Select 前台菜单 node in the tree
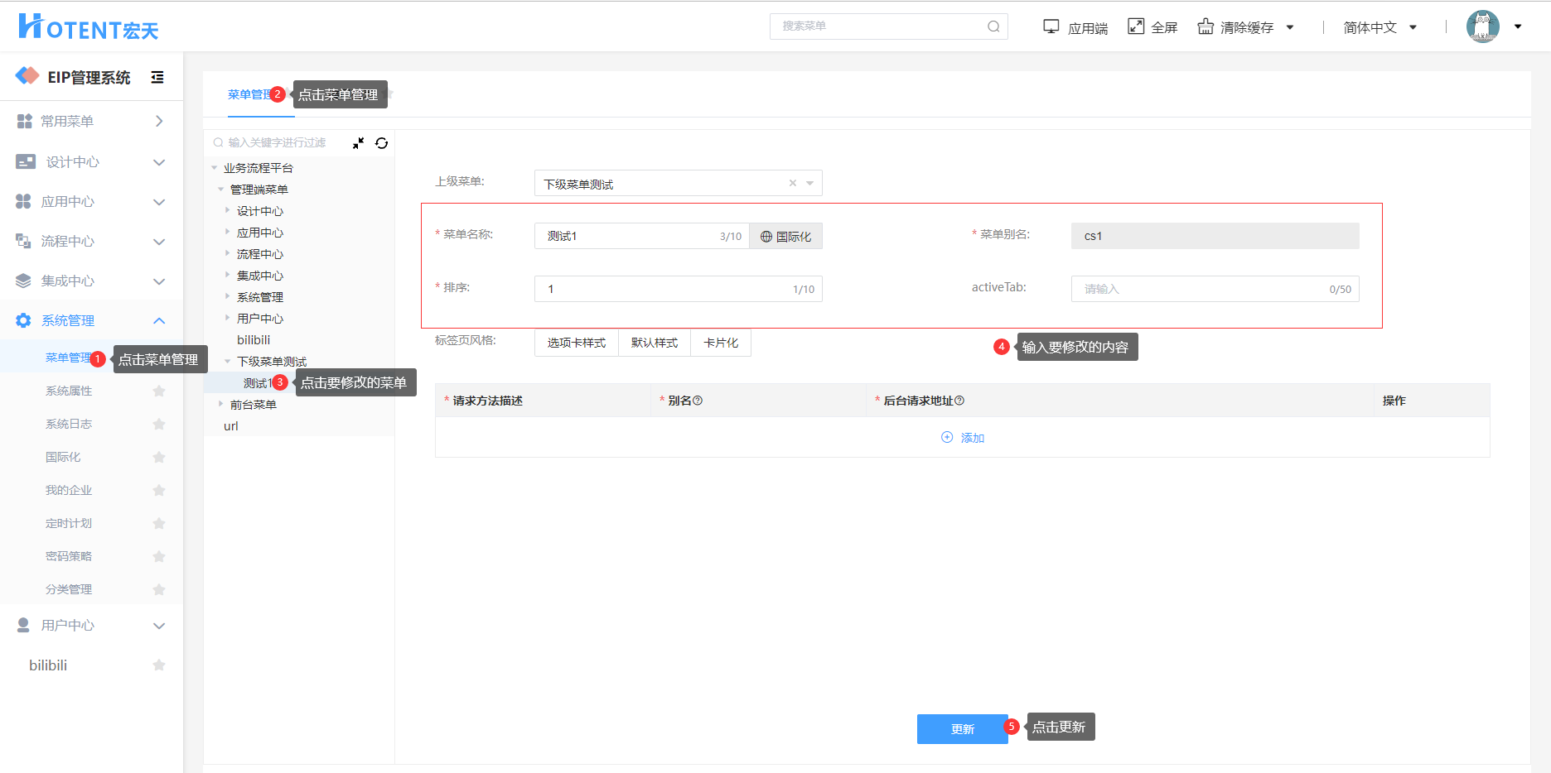The width and height of the screenshot is (1551, 773). [x=253, y=405]
